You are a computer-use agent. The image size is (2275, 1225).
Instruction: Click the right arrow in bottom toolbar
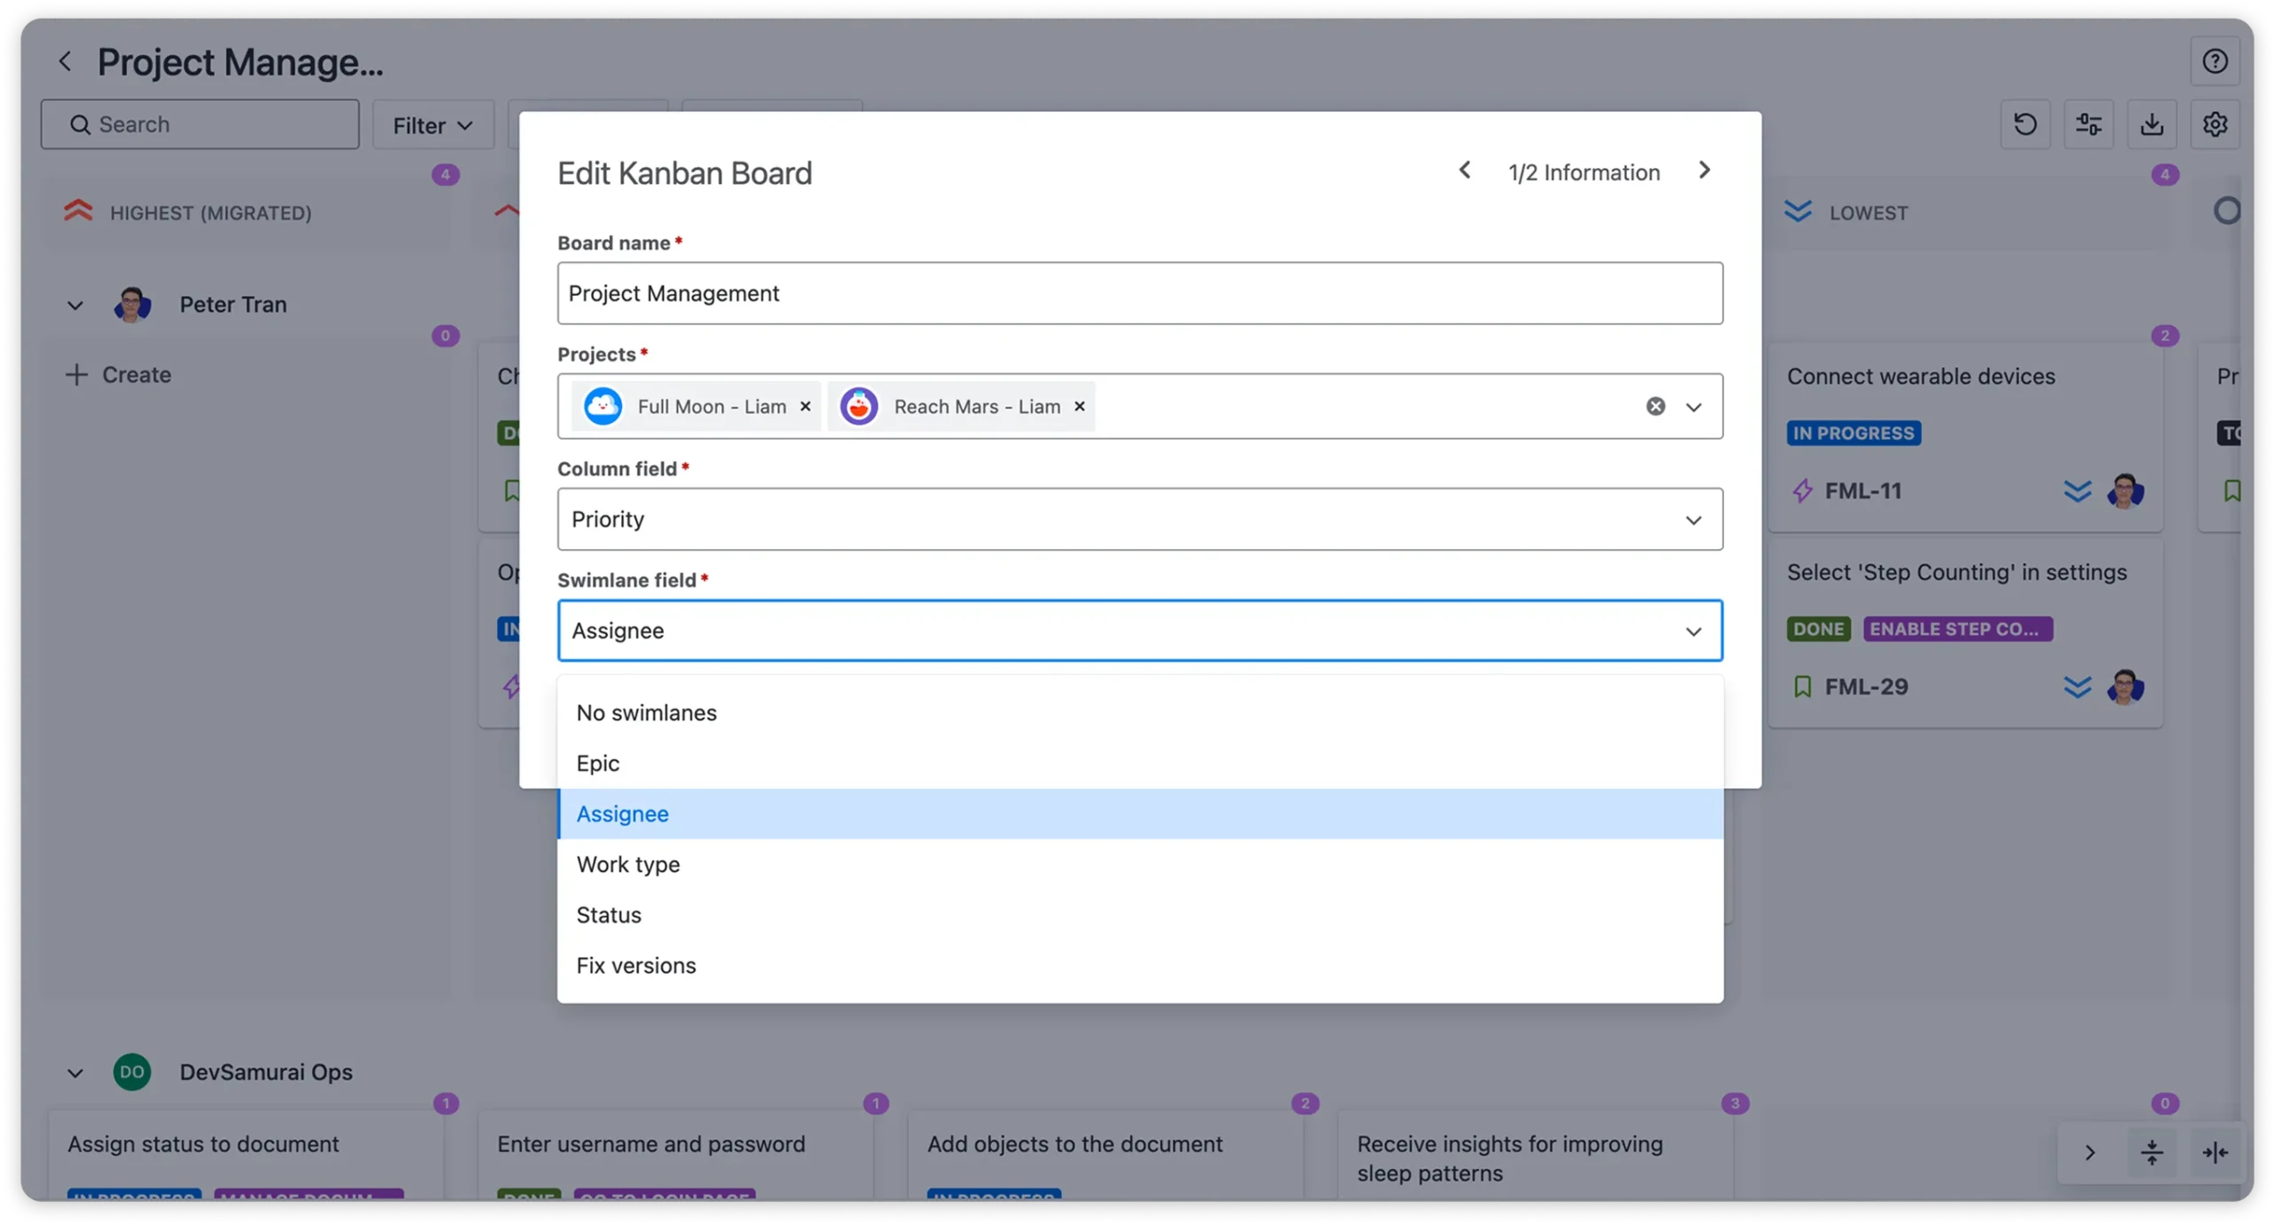point(2089,1152)
